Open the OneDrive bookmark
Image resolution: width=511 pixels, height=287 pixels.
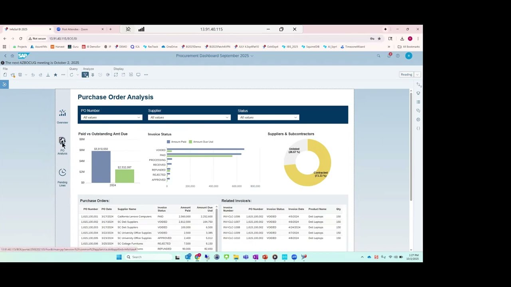[x=169, y=47]
